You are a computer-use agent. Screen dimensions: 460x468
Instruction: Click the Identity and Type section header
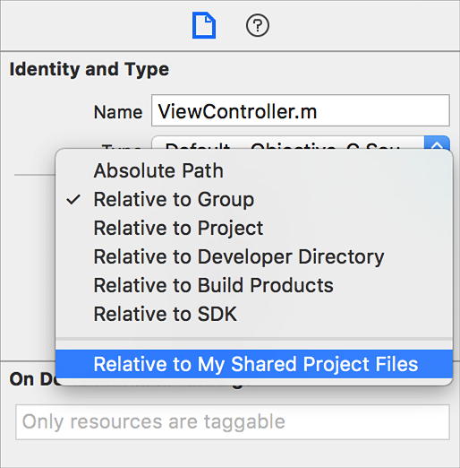pyautogui.click(x=89, y=69)
